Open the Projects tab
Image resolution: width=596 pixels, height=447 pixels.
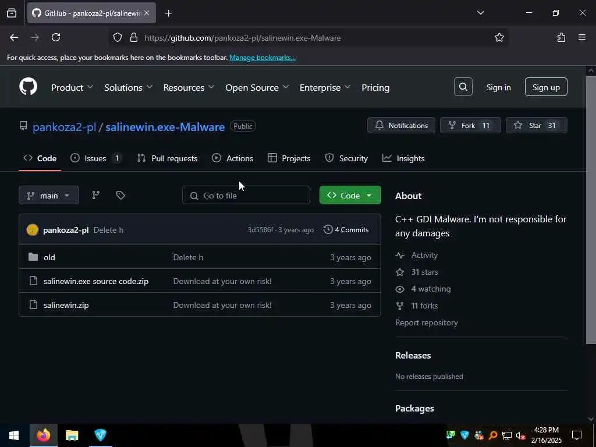click(x=289, y=158)
